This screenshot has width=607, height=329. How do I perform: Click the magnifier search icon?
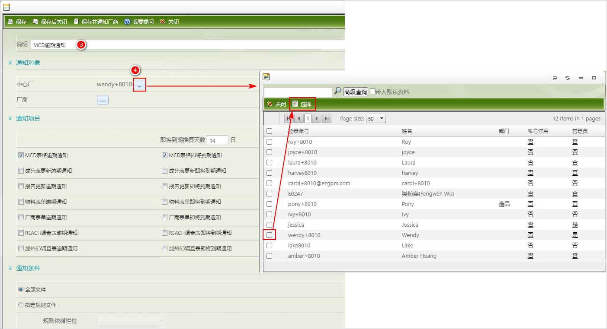(338, 91)
